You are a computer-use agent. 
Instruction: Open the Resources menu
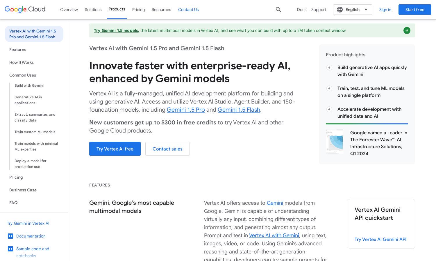point(161,10)
